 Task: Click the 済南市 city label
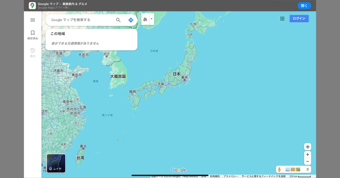(59, 71)
